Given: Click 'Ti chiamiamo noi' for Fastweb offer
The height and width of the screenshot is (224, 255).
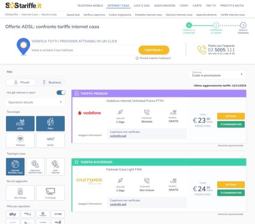Looking at the screenshot, I should click(x=231, y=193).
